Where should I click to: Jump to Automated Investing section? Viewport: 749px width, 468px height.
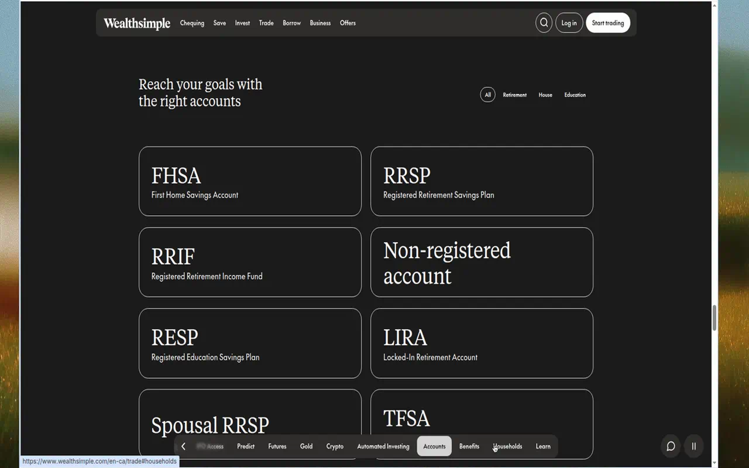coord(383,446)
